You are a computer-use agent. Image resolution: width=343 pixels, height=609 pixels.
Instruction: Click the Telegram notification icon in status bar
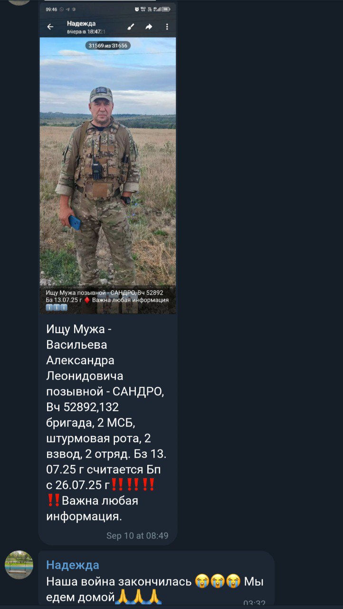point(67,9)
